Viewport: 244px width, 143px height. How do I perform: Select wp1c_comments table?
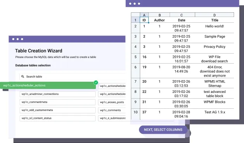(x=112, y=110)
